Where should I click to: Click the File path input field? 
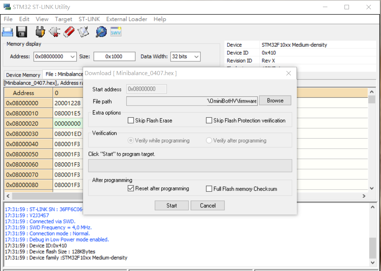[x=192, y=101]
